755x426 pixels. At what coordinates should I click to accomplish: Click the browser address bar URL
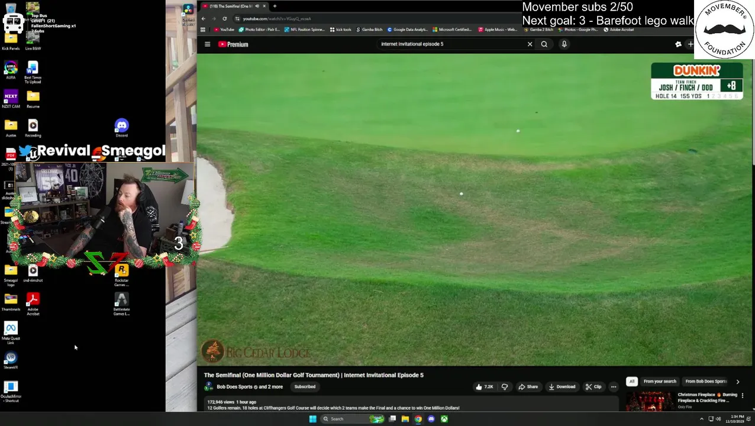[x=277, y=18]
